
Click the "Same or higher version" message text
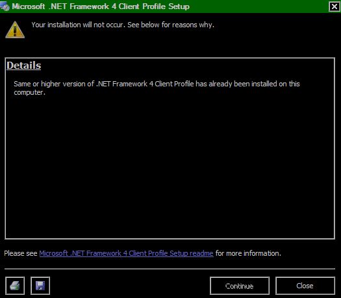pos(157,88)
